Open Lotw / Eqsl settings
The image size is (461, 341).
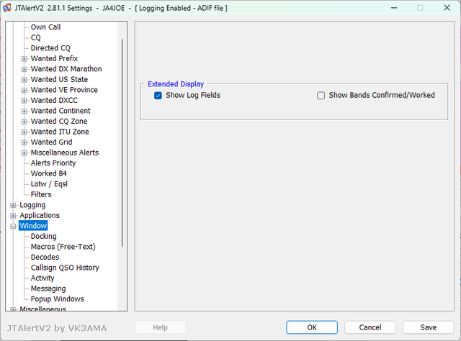[x=49, y=184]
